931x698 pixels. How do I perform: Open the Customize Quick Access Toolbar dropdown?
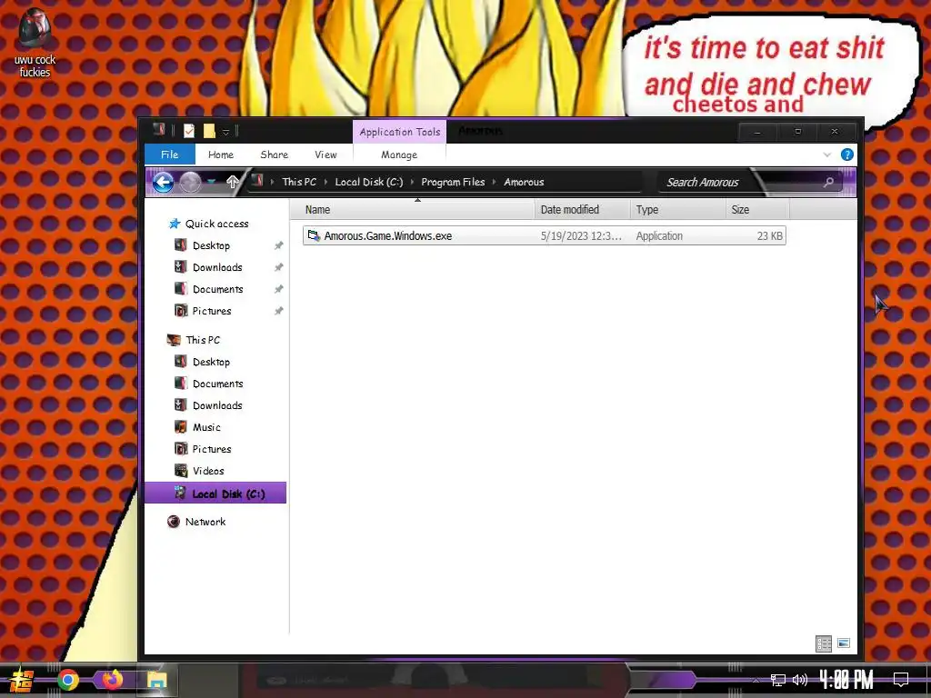(225, 132)
